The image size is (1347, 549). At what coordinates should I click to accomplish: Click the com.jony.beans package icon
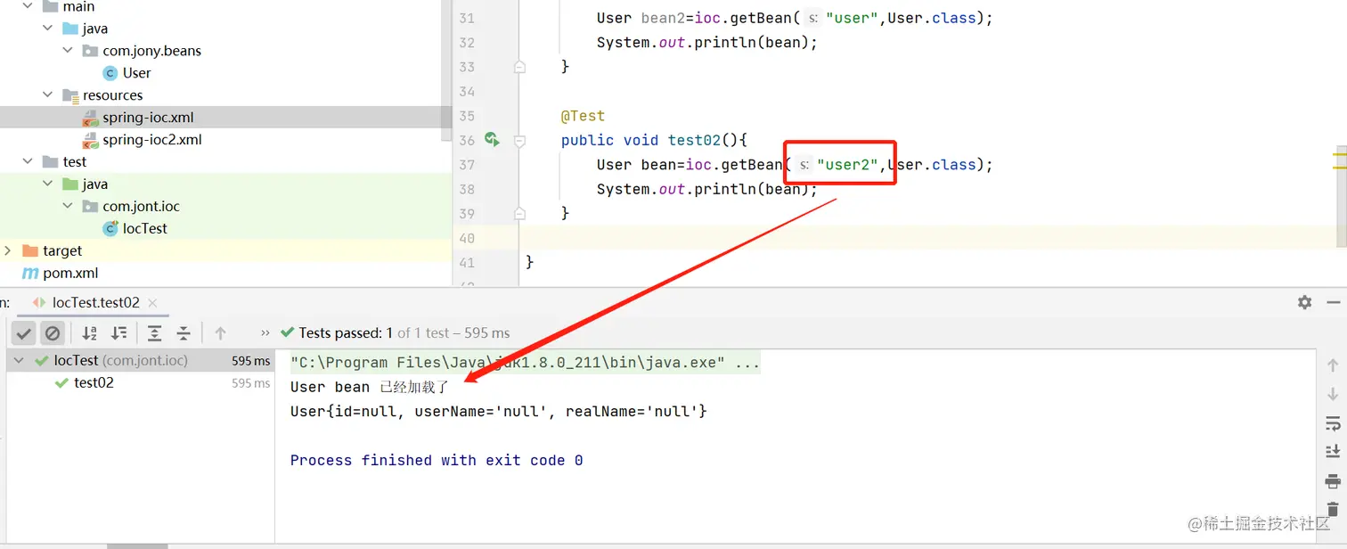(x=90, y=51)
